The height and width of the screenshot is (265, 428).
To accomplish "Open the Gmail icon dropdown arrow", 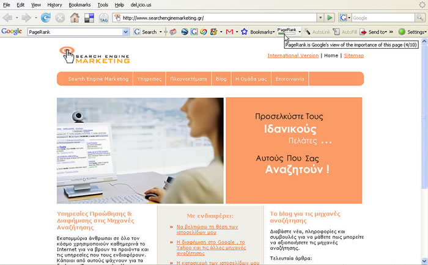I will click(x=237, y=32).
